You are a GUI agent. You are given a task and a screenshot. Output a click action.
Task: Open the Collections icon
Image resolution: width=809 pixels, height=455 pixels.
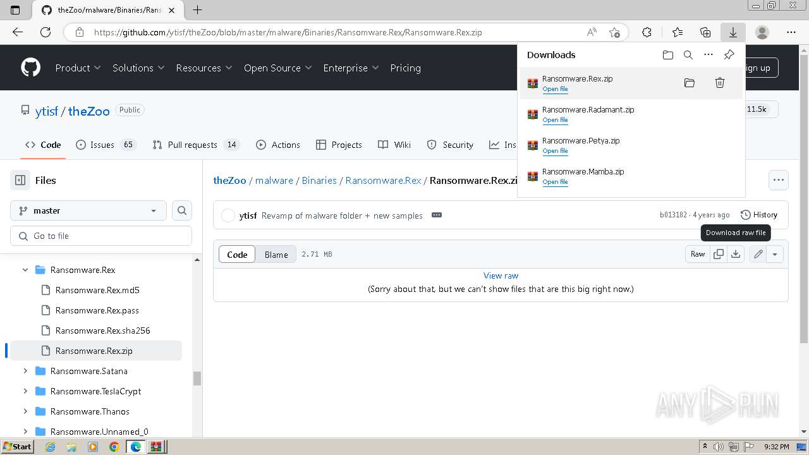click(x=705, y=32)
